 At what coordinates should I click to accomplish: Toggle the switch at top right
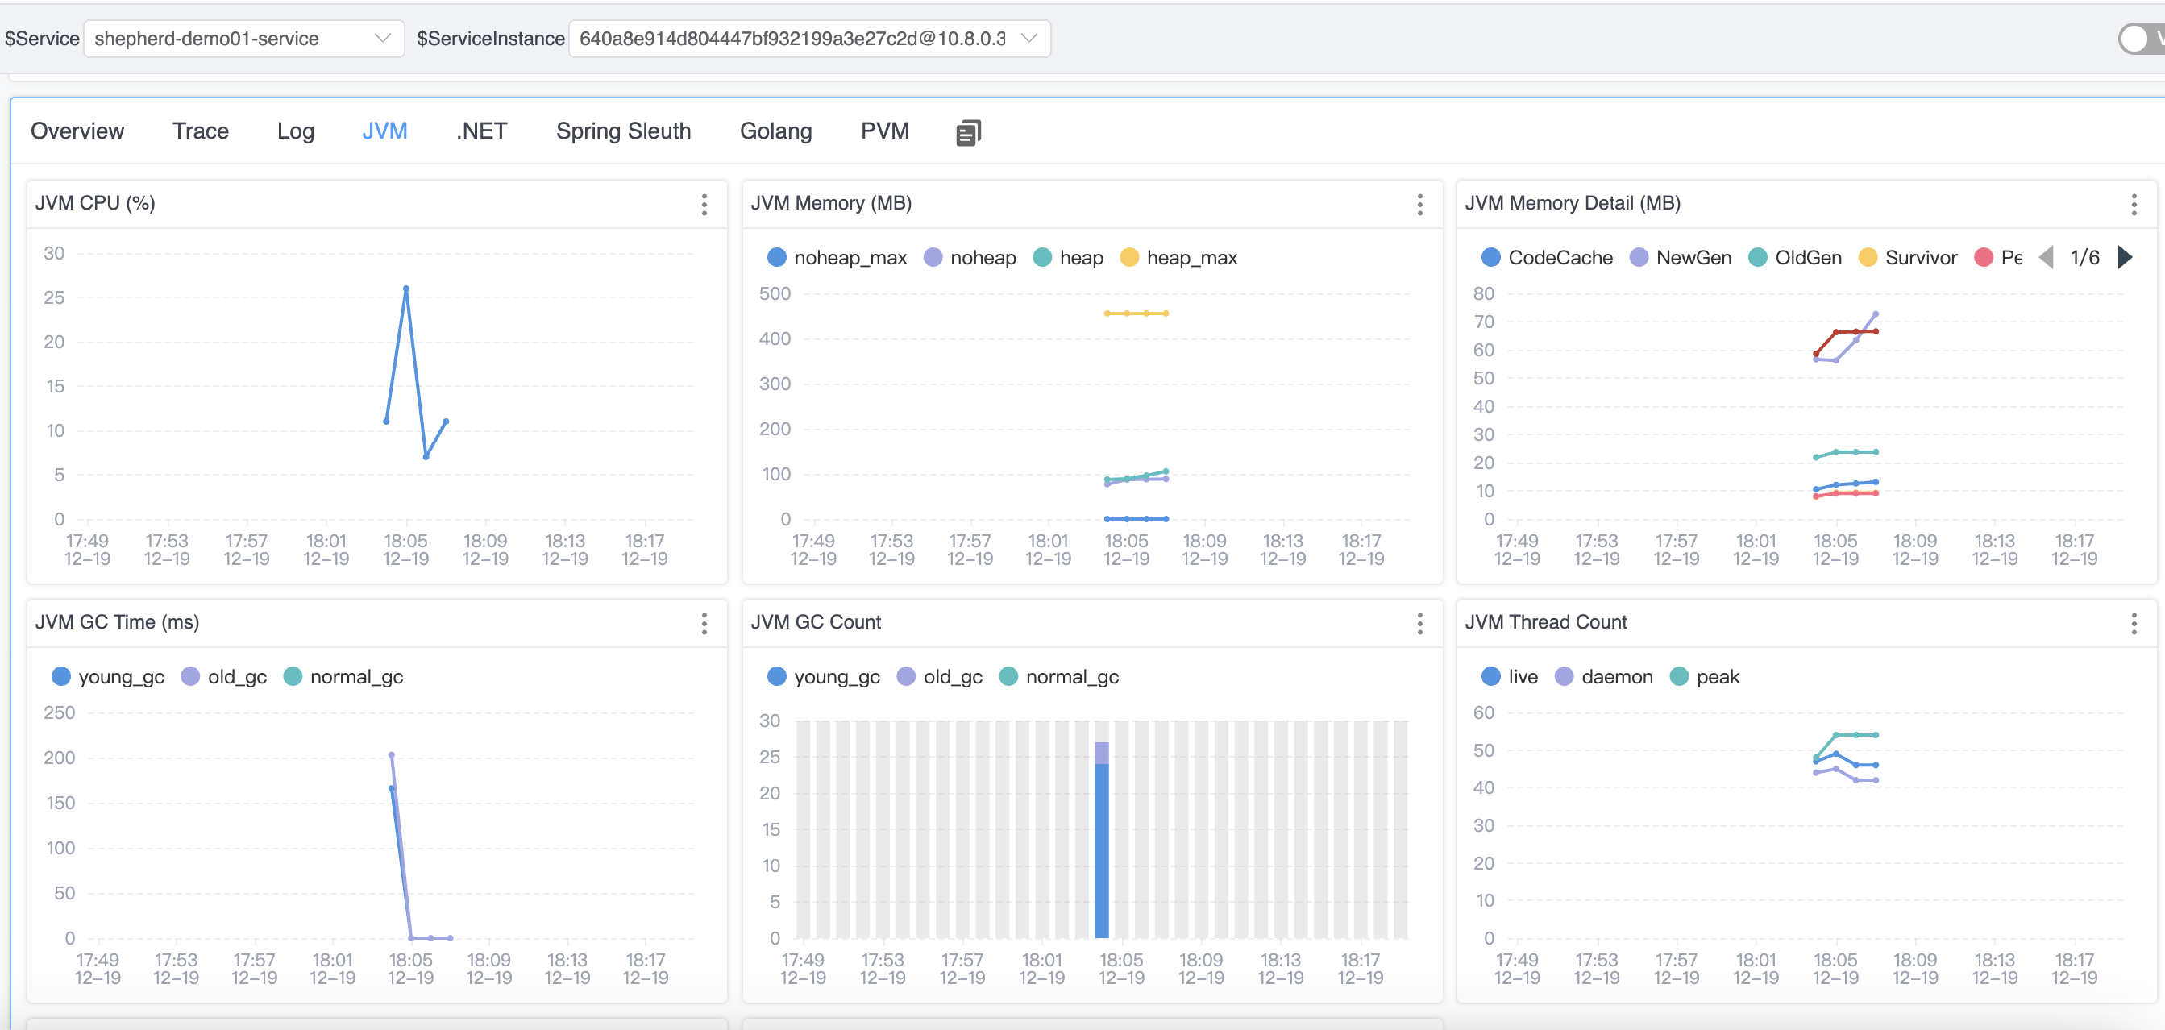pyautogui.click(x=2139, y=39)
